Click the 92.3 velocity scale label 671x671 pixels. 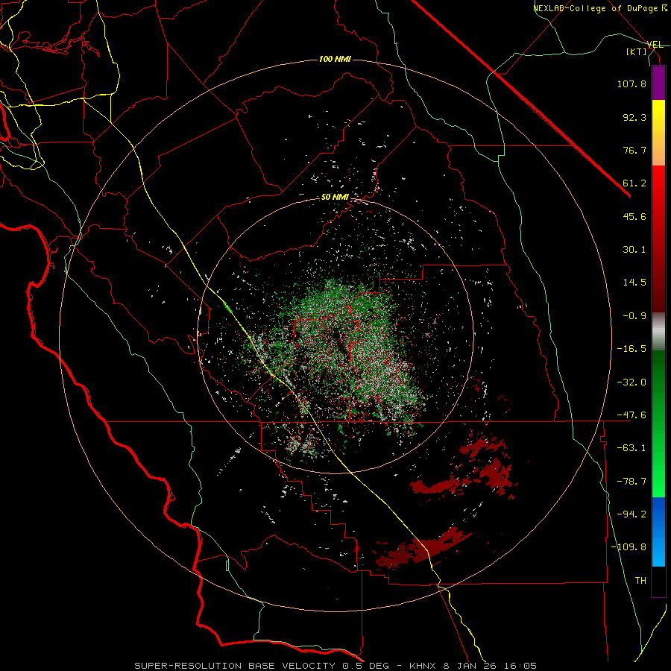click(634, 117)
